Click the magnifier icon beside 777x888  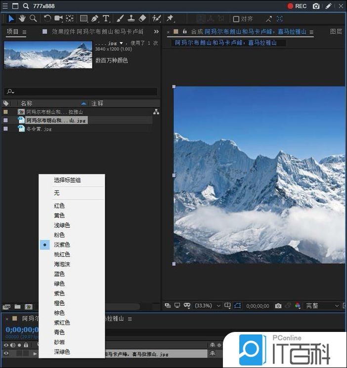pyautogui.click(x=26, y=6)
